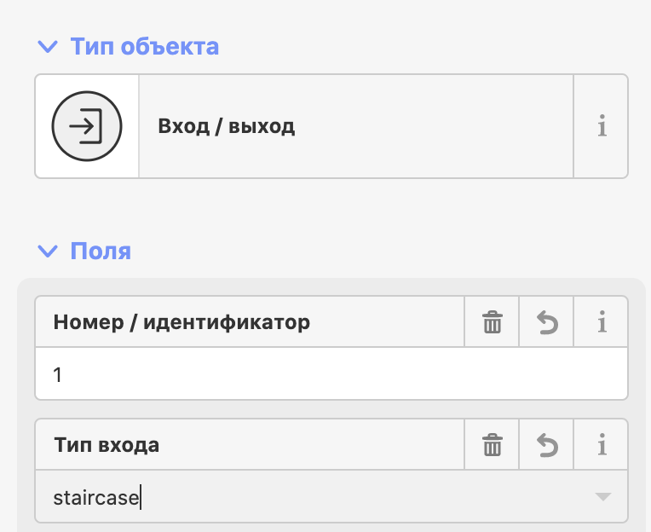View info about Тип входа field
This screenshot has height=532, width=651.
tap(602, 445)
